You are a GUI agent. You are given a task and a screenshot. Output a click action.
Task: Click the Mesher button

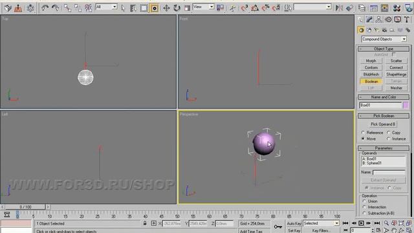tap(397, 88)
